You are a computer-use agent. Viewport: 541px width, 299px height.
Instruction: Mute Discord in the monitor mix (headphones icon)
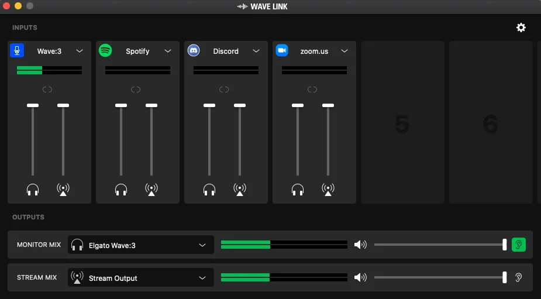(x=209, y=190)
